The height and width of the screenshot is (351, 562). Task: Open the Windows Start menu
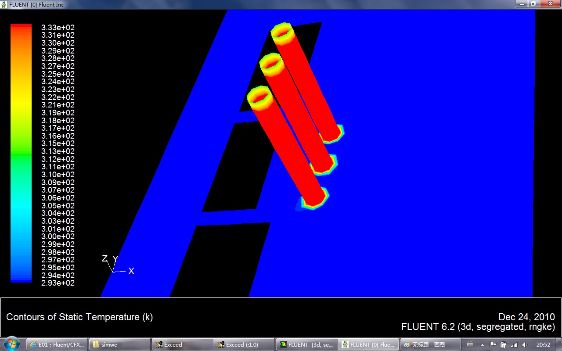point(11,344)
